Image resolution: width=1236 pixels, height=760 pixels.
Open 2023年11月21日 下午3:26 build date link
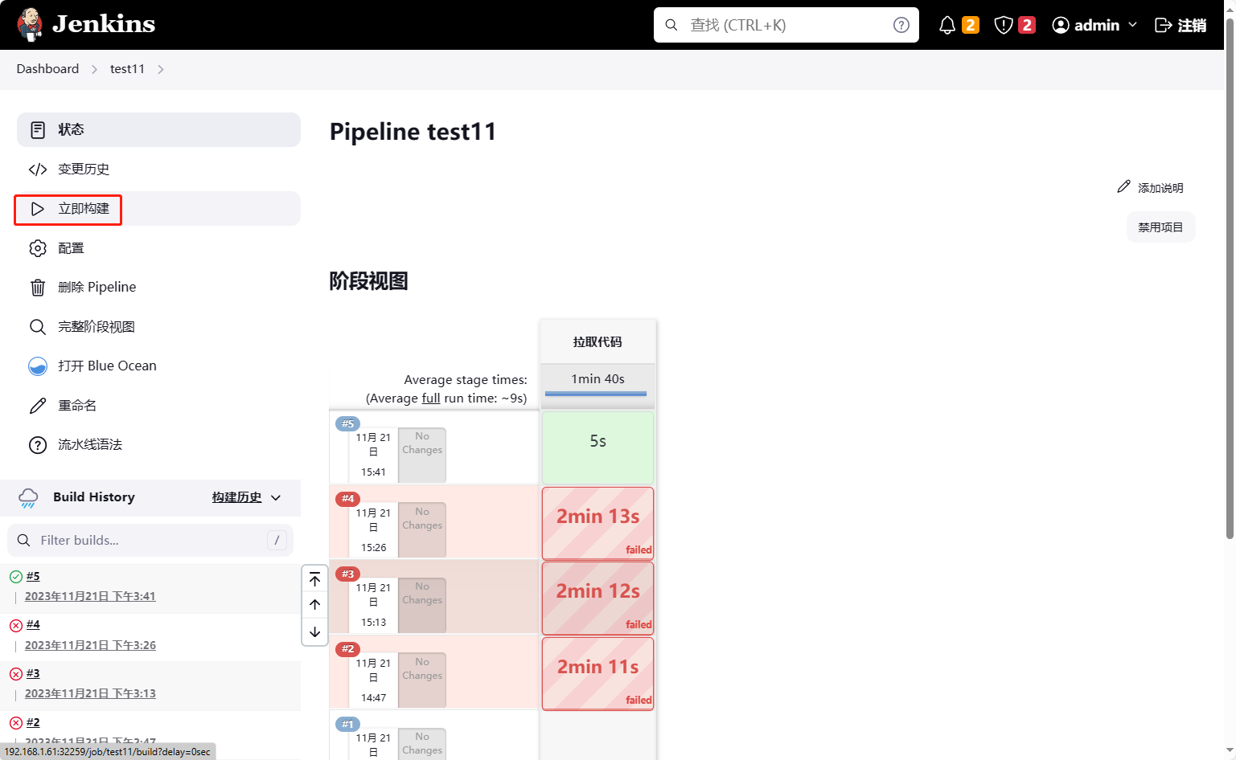[90, 645]
